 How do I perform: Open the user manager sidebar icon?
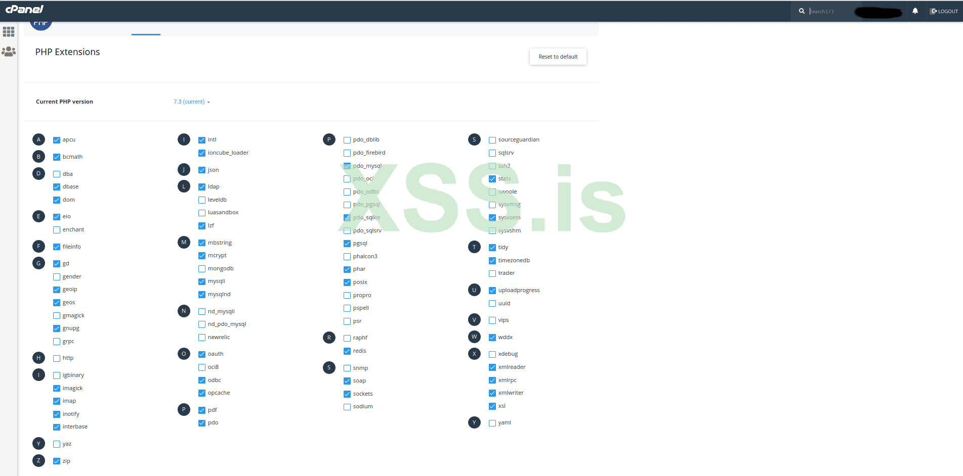coord(9,52)
